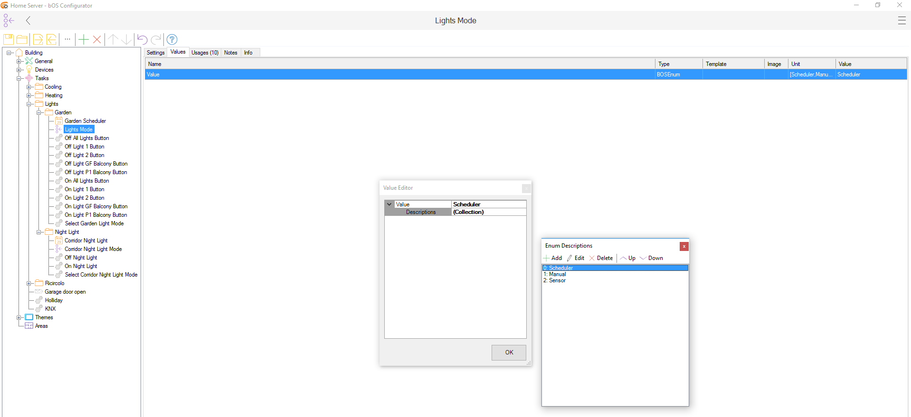Open the hamburger menu at top right
The width and height of the screenshot is (911, 417).
point(902,20)
